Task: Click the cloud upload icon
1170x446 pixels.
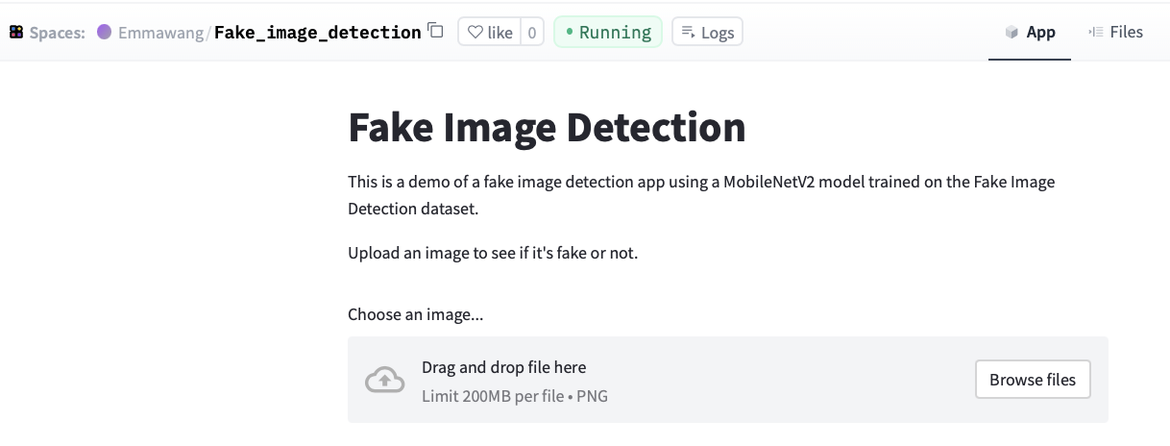Action: 384,381
